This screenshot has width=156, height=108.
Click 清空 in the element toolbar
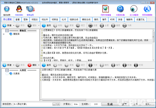[x=80, y=65]
